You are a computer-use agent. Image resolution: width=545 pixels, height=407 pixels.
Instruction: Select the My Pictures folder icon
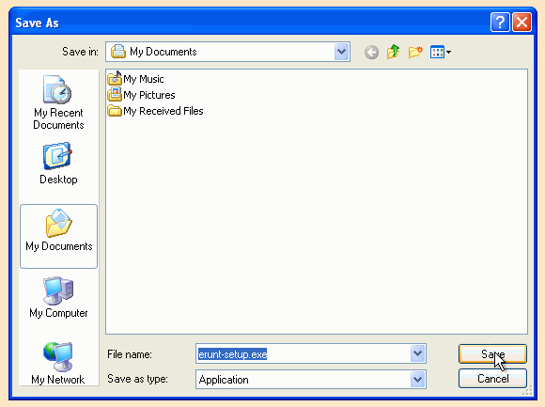pyautogui.click(x=115, y=95)
